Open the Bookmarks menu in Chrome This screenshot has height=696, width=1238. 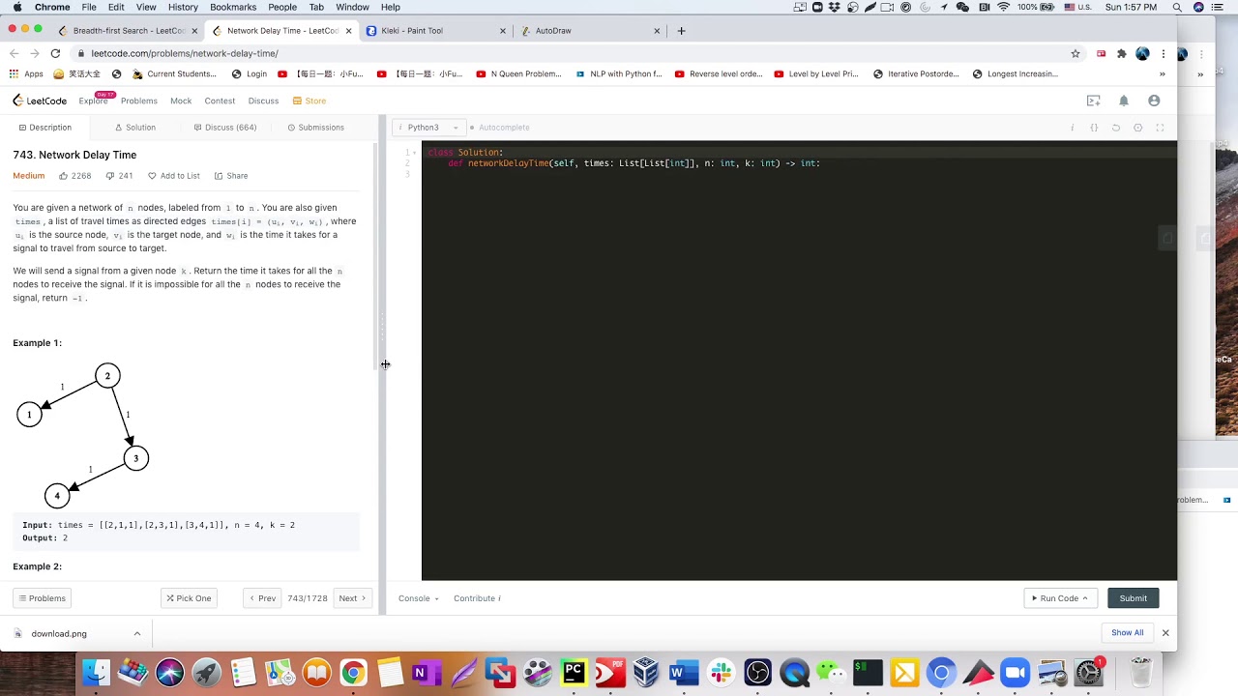coord(233,7)
